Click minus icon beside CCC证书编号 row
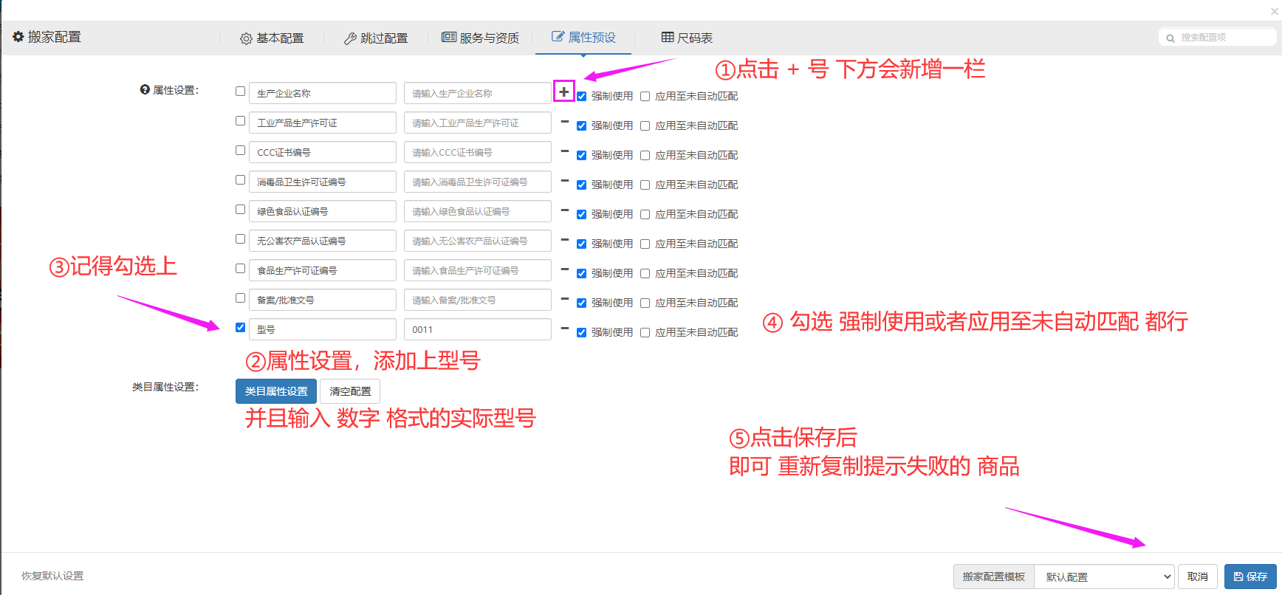Screen dimensions: 1282x595 pos(564,151)
